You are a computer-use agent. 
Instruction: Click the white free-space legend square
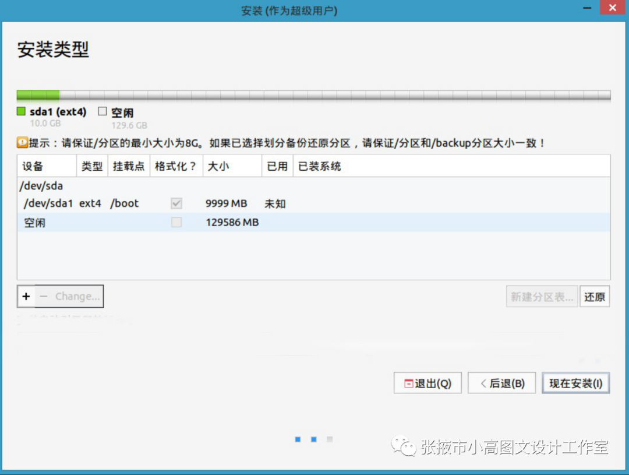tap(103, 111)
